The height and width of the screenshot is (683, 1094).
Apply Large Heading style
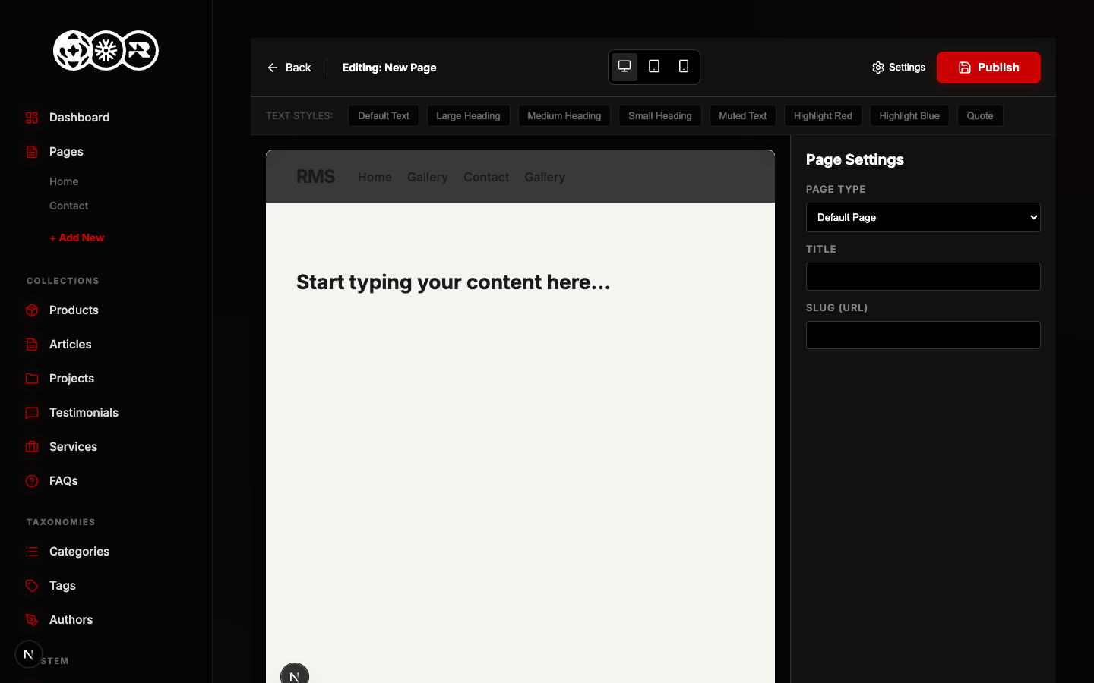click(x=468, y=116)
